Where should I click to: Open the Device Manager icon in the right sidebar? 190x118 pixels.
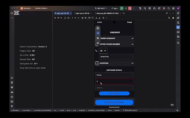[178, 22]
